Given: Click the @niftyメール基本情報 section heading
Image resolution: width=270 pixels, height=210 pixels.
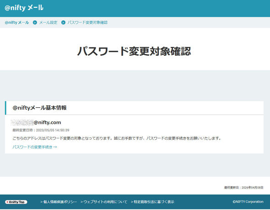Looking at the screenshot, I should click(x=40, y=108).
